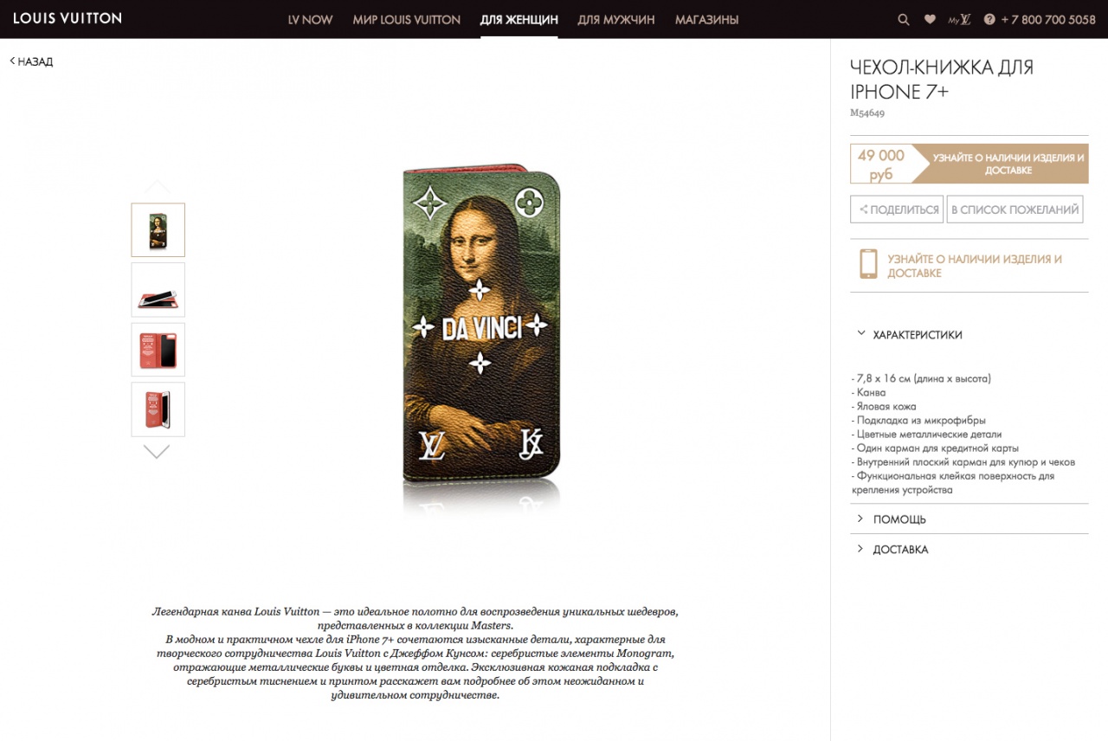Click the ПОДЕЛИТЬСЯ share button
1108x741 pixels.
897,209
